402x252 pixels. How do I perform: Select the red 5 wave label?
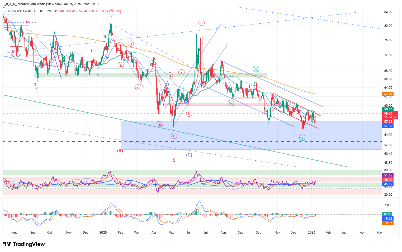coord(174,160)
